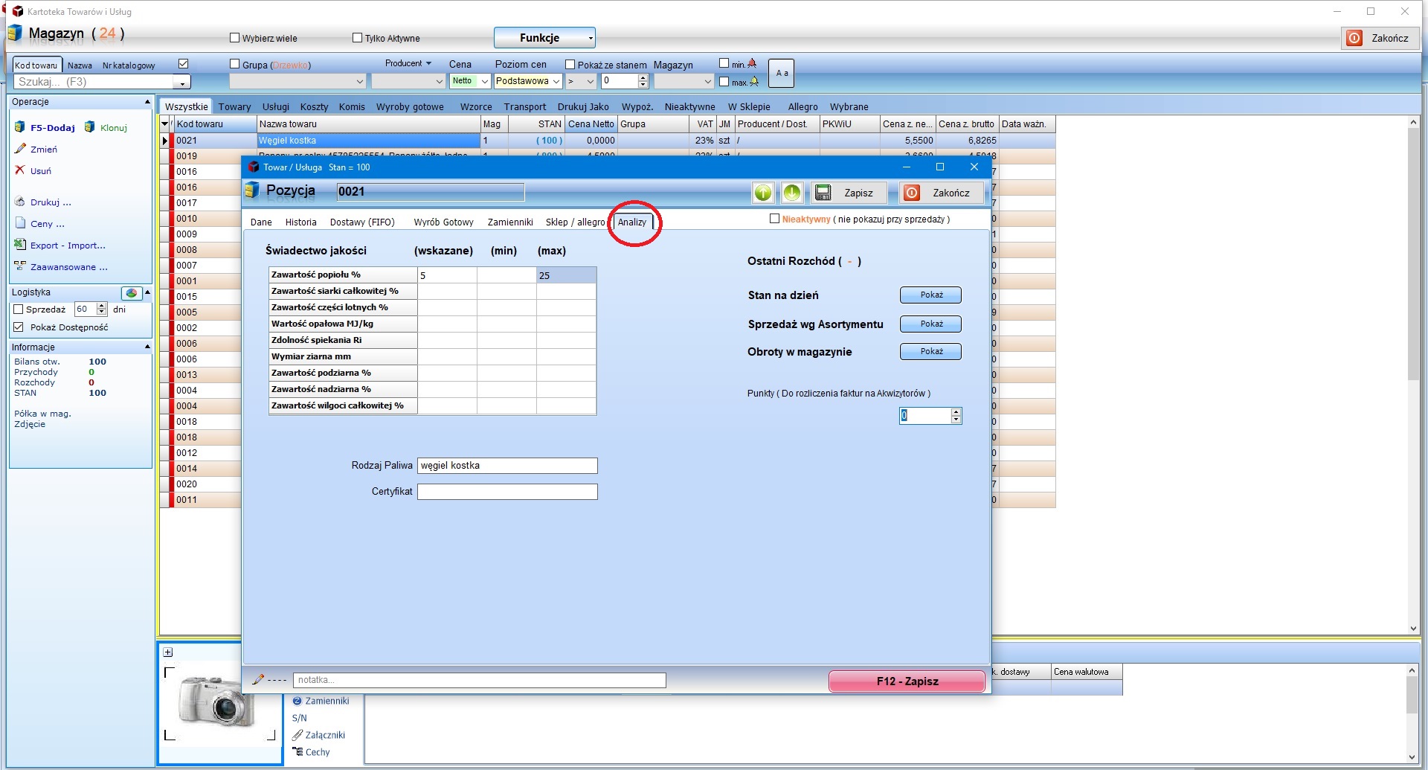Expand the Funkcje dropdown button

pos(544,38)
